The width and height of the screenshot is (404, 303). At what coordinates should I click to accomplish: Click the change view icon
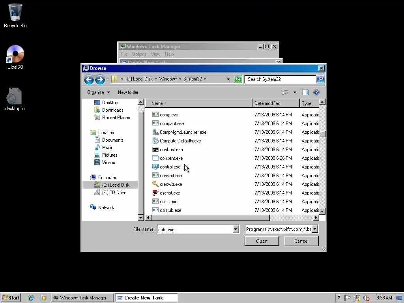[285, 92]
